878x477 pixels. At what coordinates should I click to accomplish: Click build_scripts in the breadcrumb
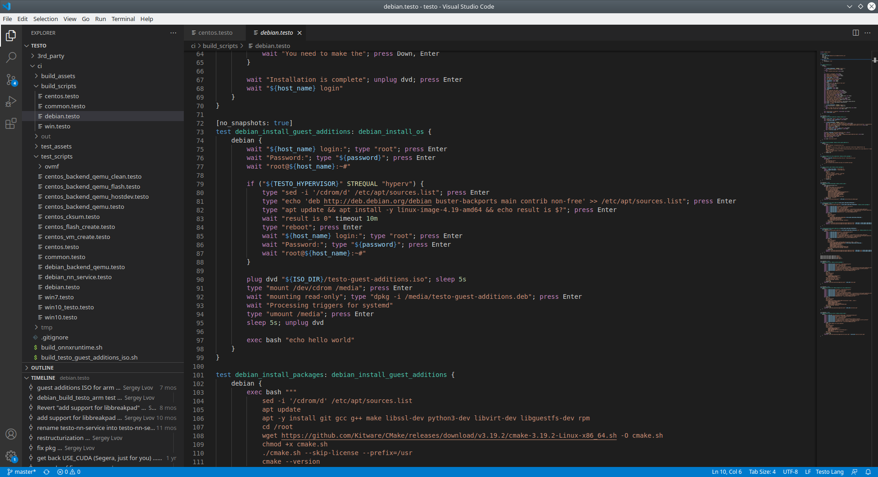pyautogui.click(x=220, y=46)
